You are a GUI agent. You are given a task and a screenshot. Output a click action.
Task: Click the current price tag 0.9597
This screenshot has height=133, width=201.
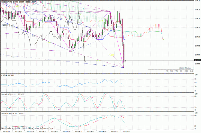197,60
